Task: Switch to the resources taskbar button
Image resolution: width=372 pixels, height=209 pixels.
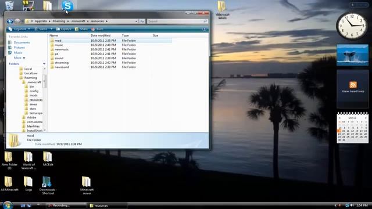Action: click(x=107, y=206)
